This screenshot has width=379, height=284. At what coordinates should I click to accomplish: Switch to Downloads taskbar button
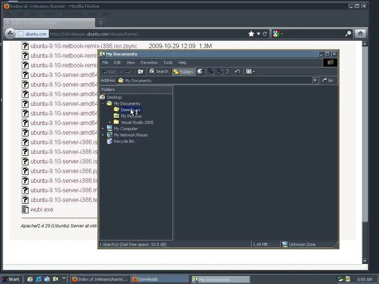pyautogui.click(x=160, y=279)
